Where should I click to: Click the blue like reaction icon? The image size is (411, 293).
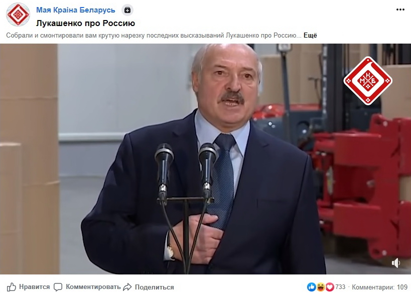pyautogui.click(x=312, y=287)
